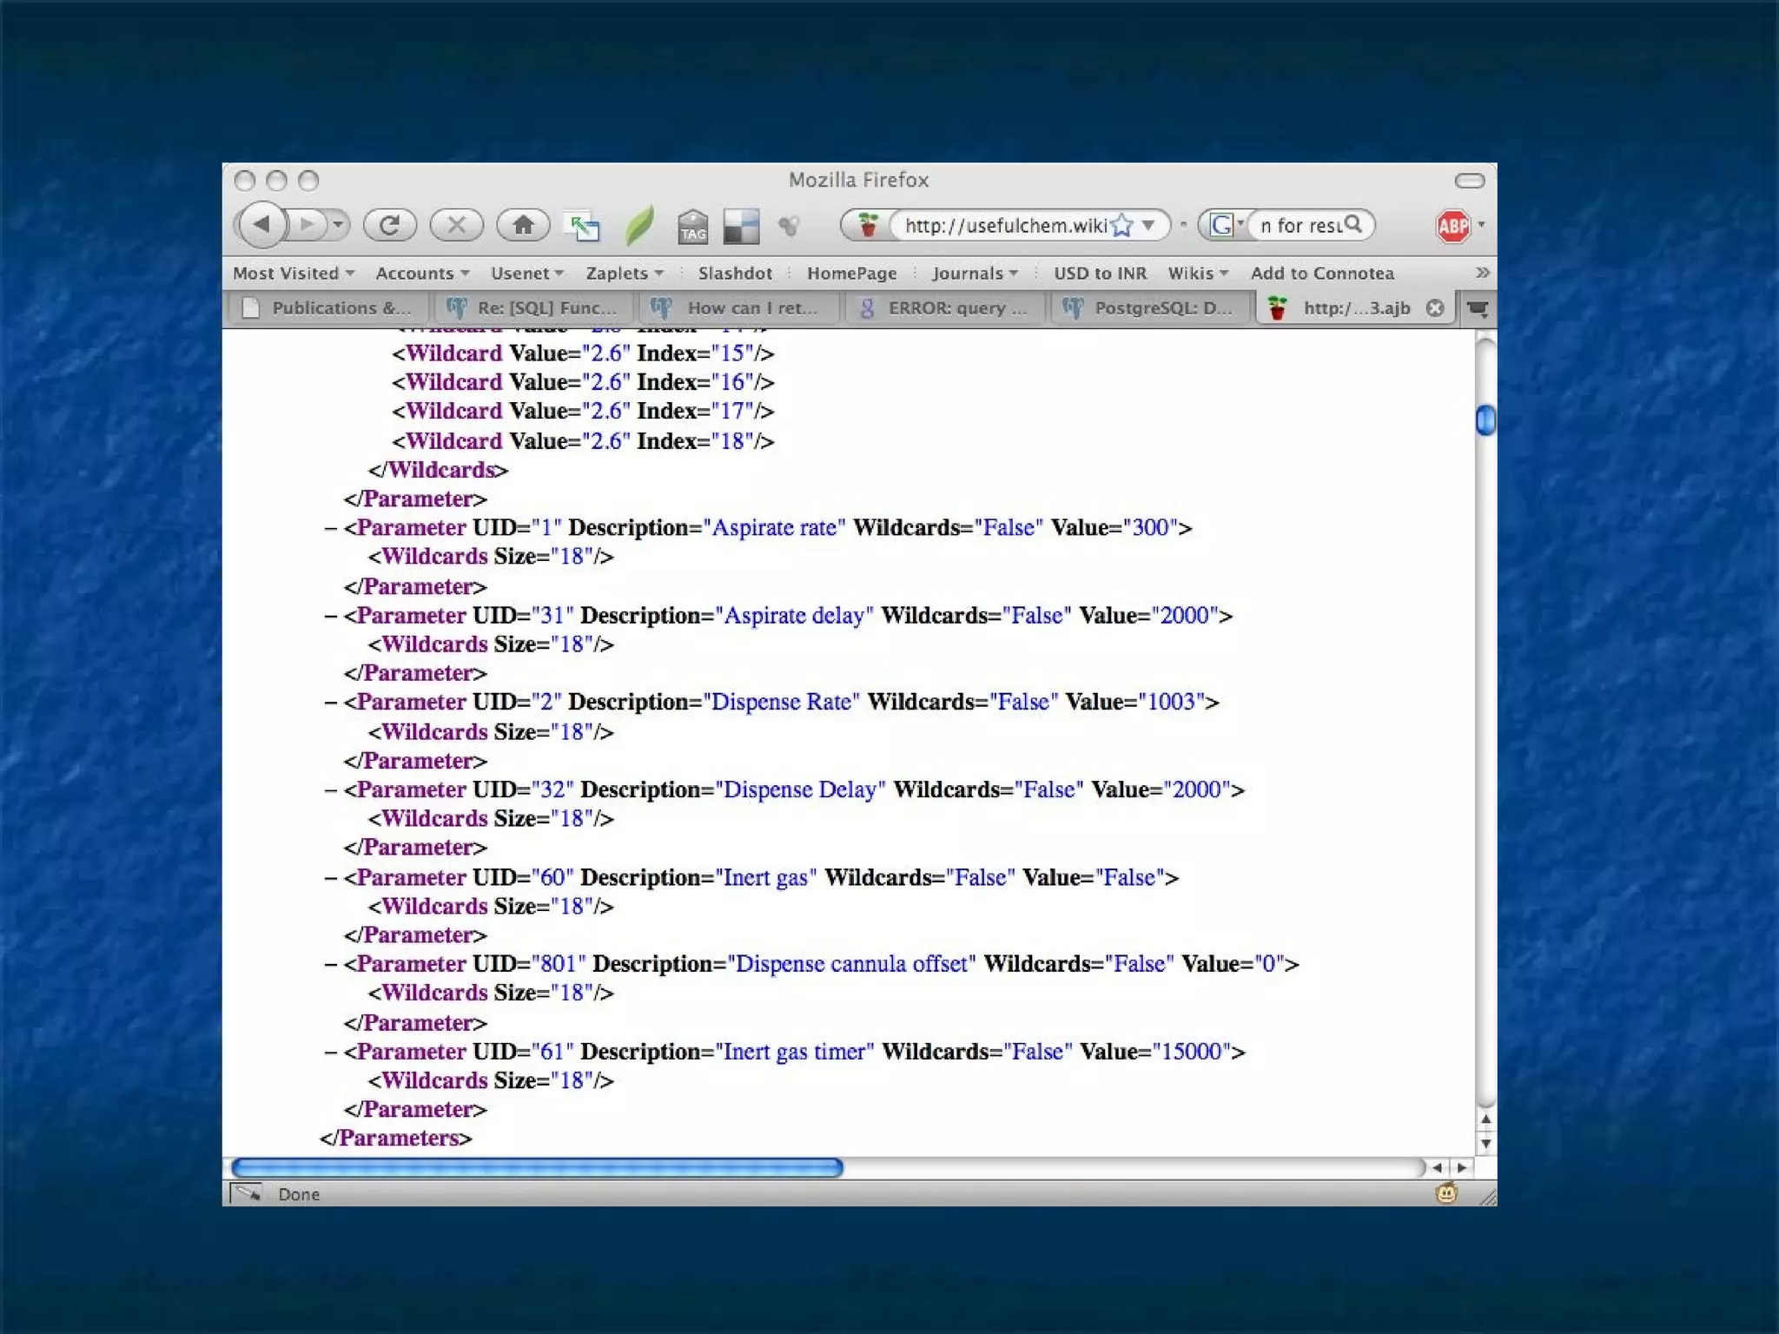Click the horizontal scrollbar thumb

537,1168
